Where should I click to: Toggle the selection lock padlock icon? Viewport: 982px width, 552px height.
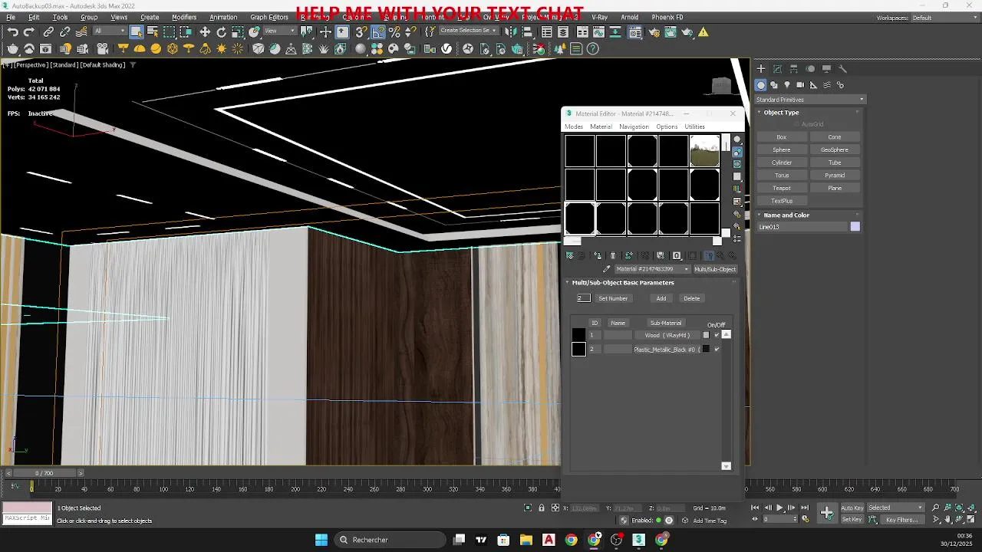pyautogui.click(x=542, y=508)
